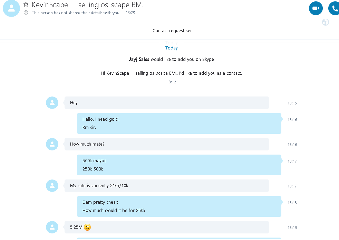Select the 'Dam pretty cheap' message bubble
Screen dimensions: 339x240
(x=179, y=206)
